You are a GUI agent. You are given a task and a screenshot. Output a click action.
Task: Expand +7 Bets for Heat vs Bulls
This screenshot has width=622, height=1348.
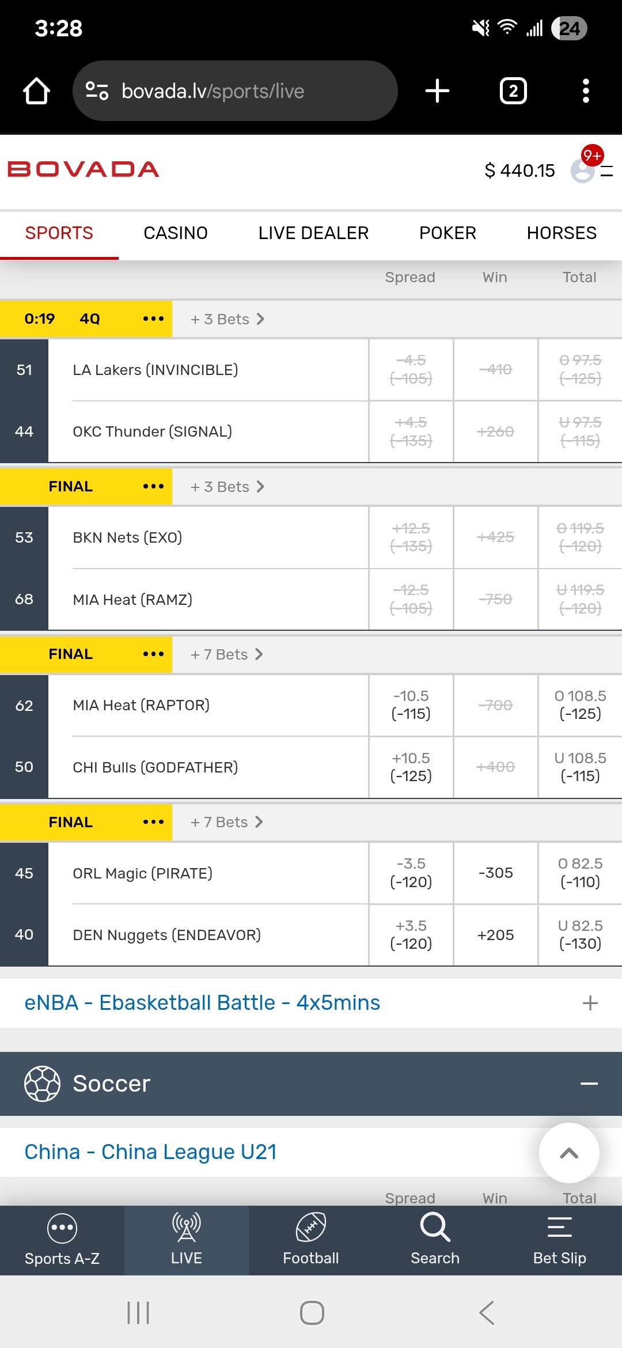click(x=226, y=654)
